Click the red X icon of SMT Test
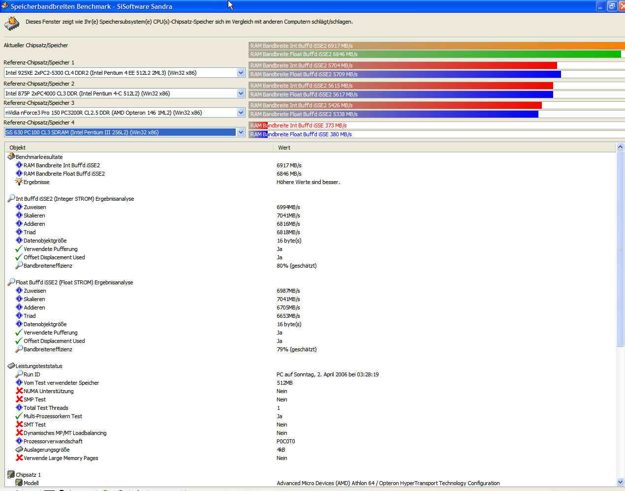625x491 pixels. click(19, 424)
